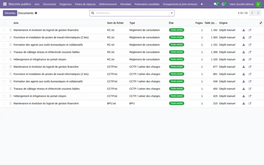Tick checkbox for the BPU.txt row
The image size is (264, 165).
[x=4, y=103]
